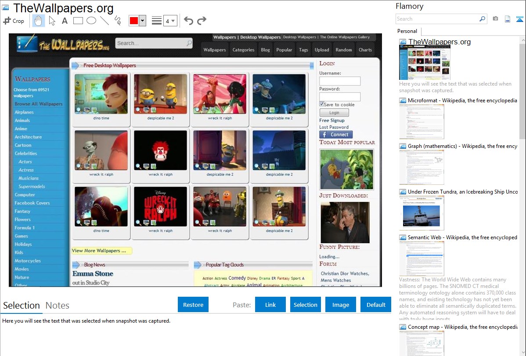Open the Notes tab
Viewport: 526px width, 356px height.
tap(58, 306)
